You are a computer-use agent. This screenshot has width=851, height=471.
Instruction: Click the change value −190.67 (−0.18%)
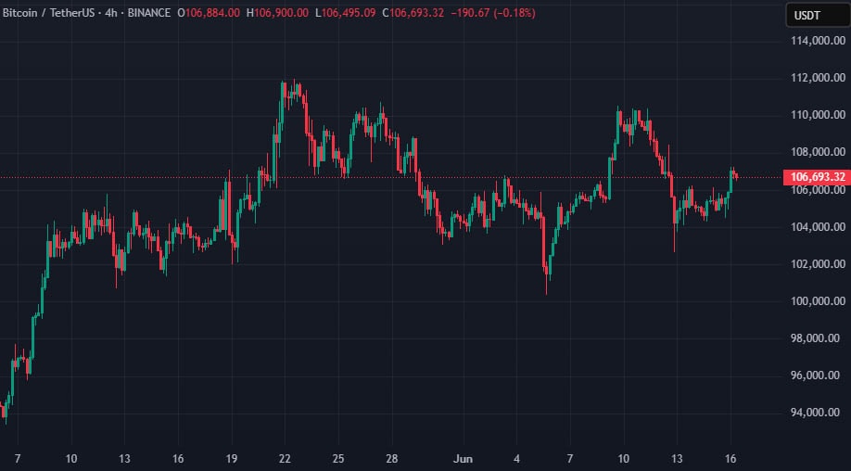493,13
